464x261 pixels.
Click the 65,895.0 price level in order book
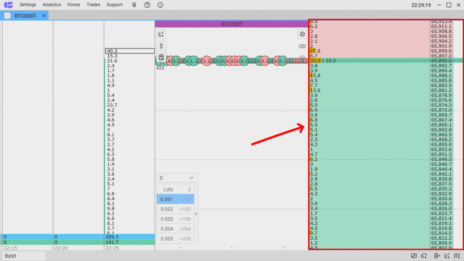coord(441,61)
